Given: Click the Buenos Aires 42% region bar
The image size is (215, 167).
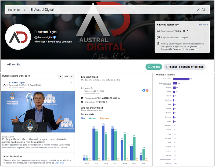Looking at the screenshot, I should point(181,79).
